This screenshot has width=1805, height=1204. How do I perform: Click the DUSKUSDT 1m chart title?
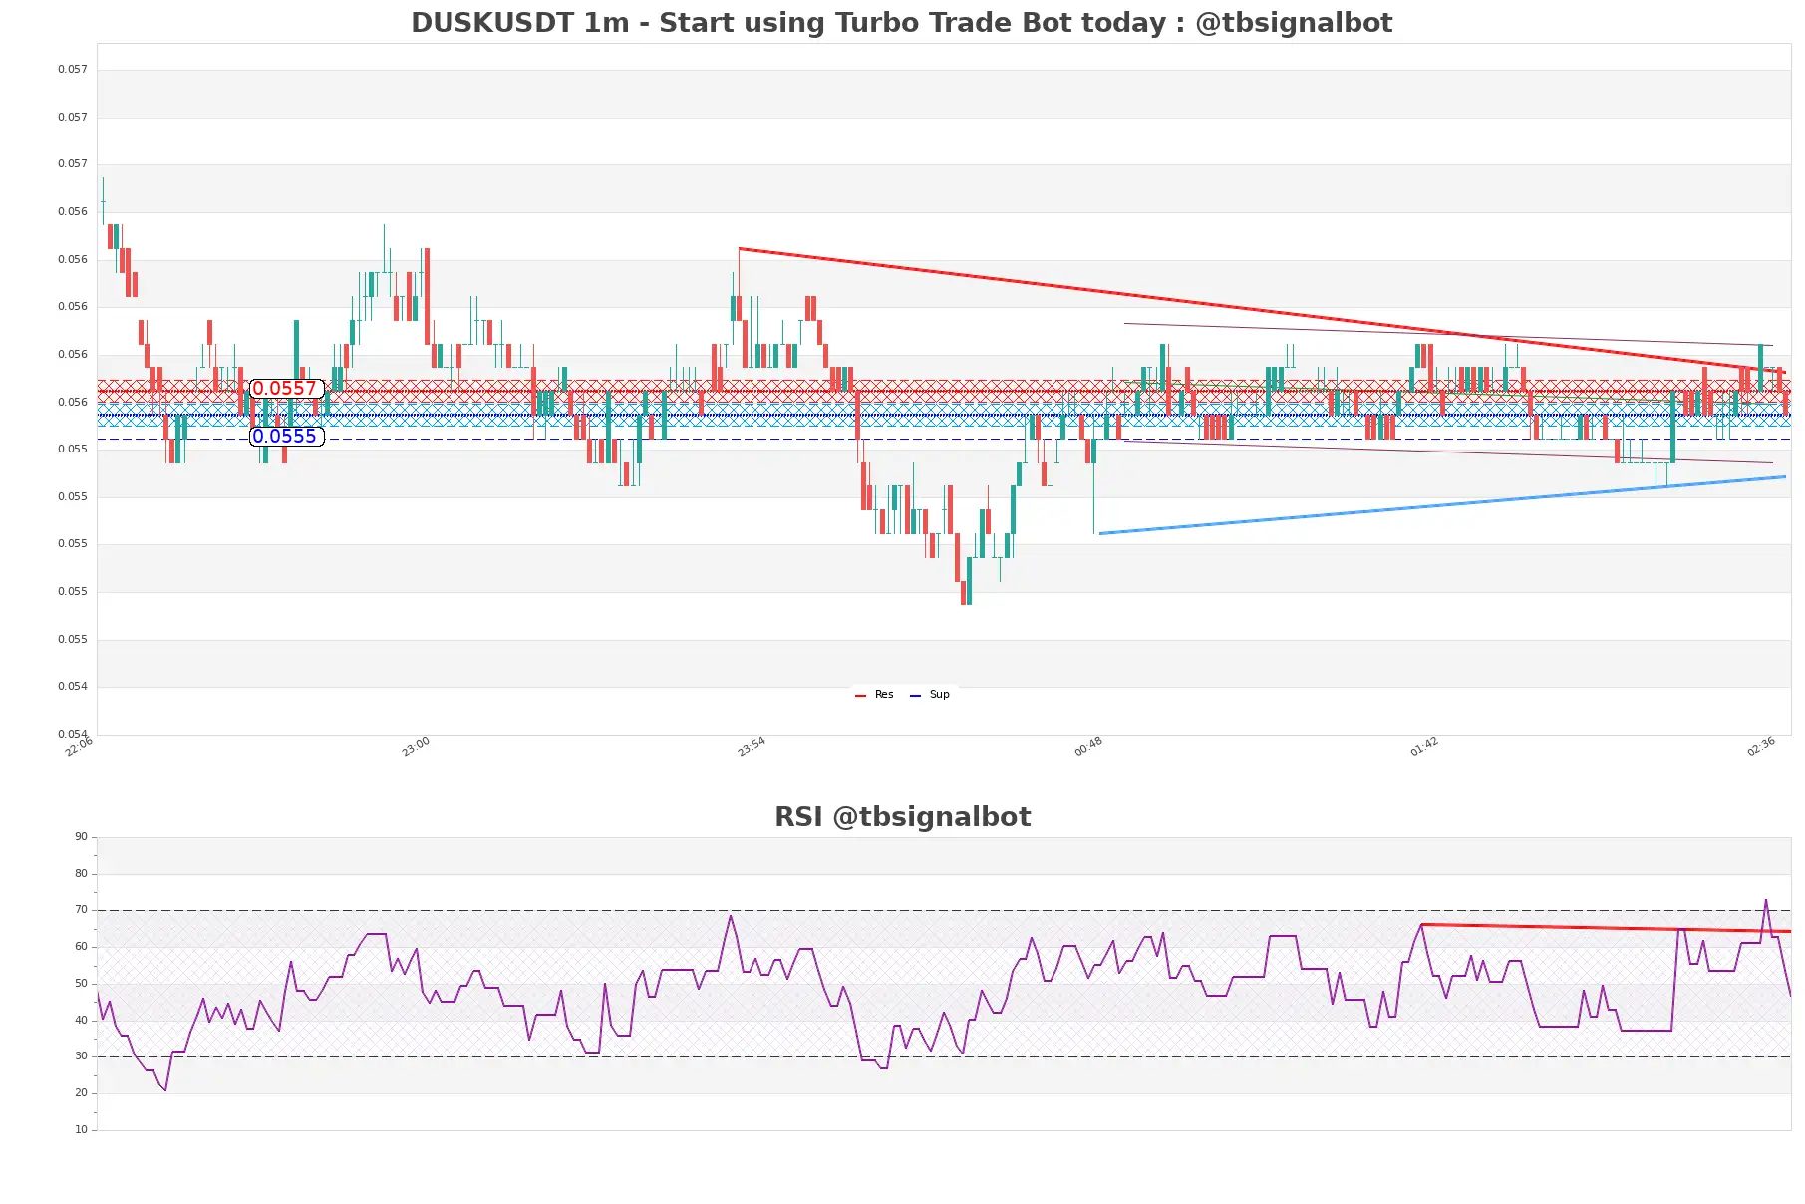tap(901, 23)
